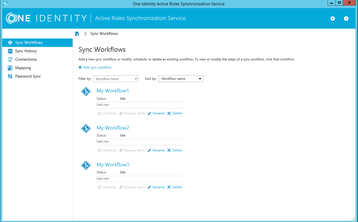Close the Synchronization Service window

350,3
